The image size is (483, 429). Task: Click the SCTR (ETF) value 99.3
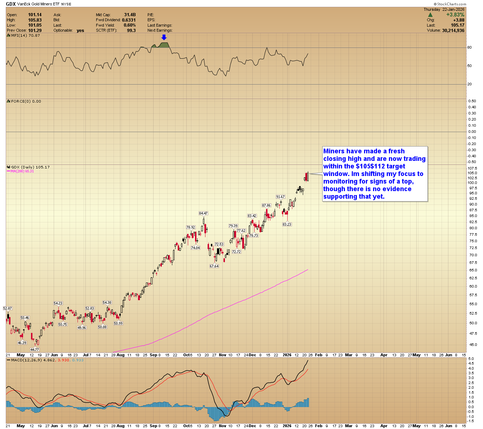[x=131, y=31]
